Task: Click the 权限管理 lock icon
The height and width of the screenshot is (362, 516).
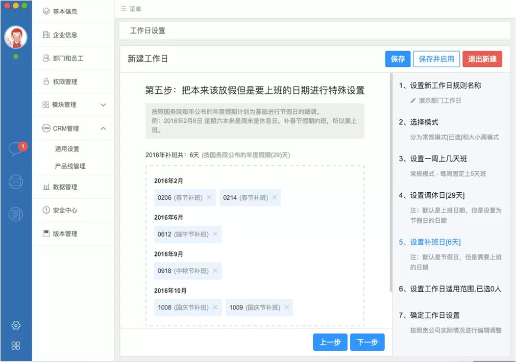Action: tap(46, 81)
